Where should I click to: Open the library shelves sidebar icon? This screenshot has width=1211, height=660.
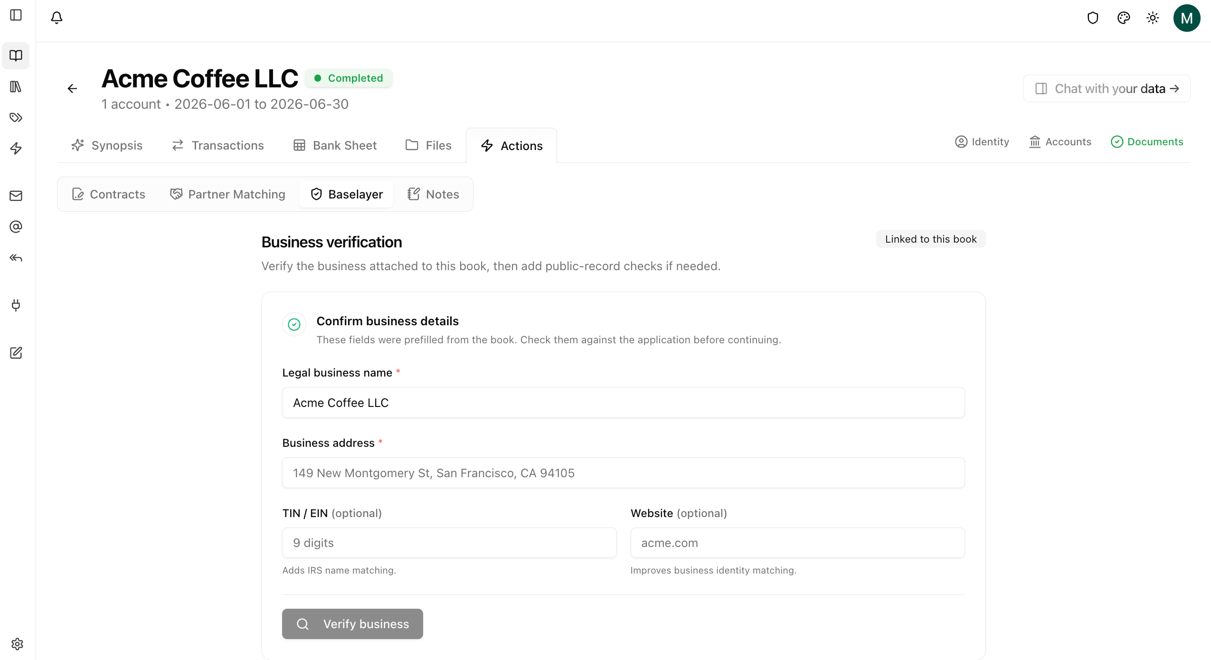coord(16,86)
